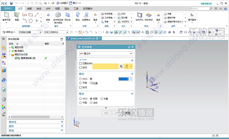
Task: Select the 视图 radio button in the dialog
Action: pyautogui.click(x=91, y=99)
